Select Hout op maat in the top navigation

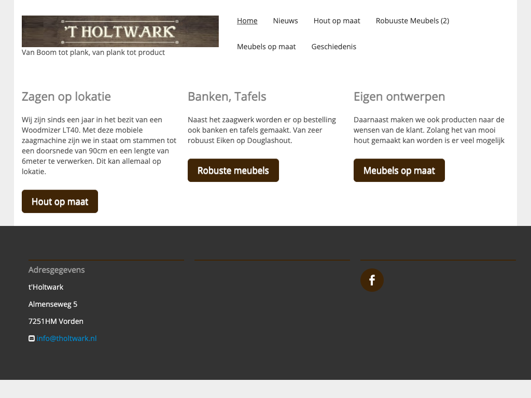[337, 21]
